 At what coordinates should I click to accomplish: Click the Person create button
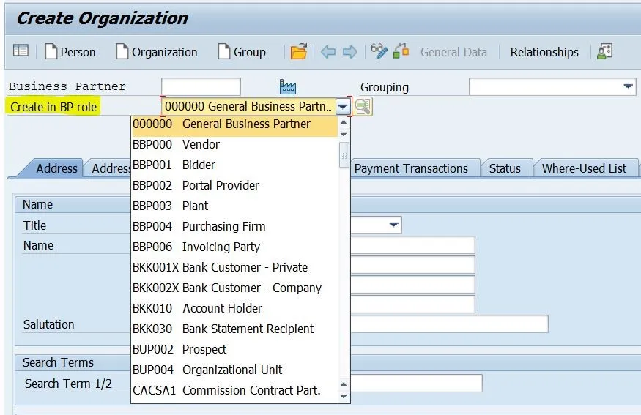(x=70, y=52)
